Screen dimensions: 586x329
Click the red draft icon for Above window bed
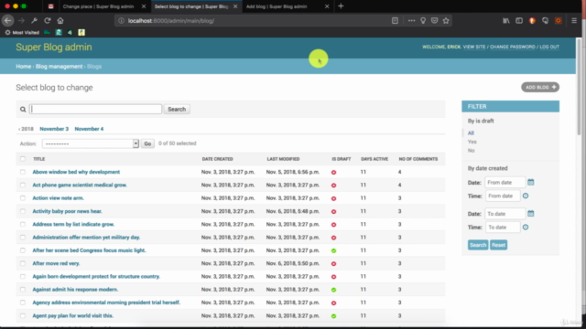pyautogui.click(x=333, y=173)
